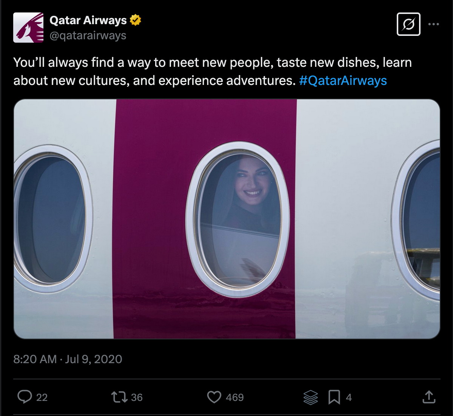Click the reply speech bubble icon

25,397
